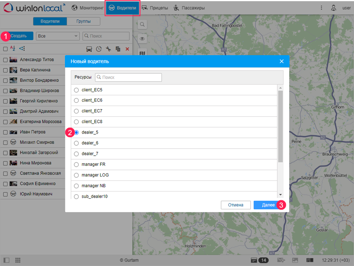Select the manager LOG resource
The image size is (354, 266).
(76, 175)
